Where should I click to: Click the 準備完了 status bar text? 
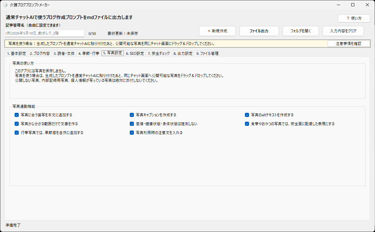(x=13, y=225)
